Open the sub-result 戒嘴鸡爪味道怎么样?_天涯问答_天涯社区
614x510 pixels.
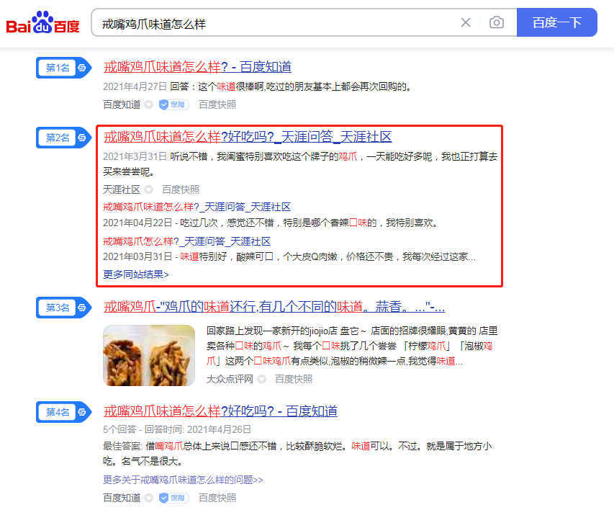(197, 207)
